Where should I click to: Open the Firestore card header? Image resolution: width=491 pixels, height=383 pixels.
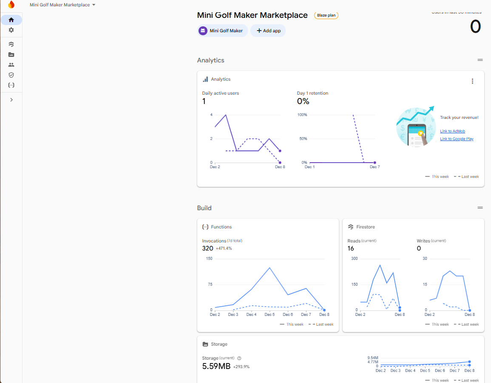click(x=365, y=227)
